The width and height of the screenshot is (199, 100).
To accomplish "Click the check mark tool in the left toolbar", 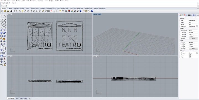I will (x=4, y=62).
